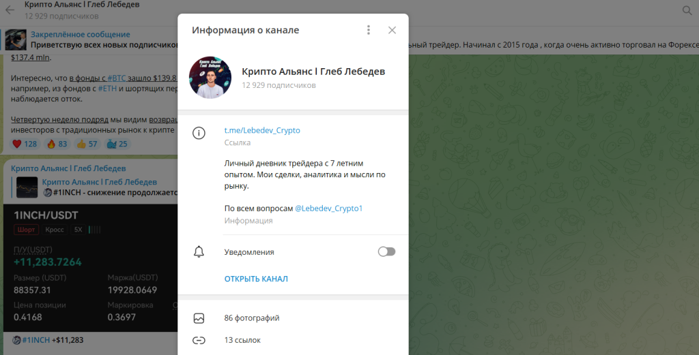Click the link icon beside 13 ссылок
The height and width of the screenshot is (355, 699).
[x=199, y=340]
